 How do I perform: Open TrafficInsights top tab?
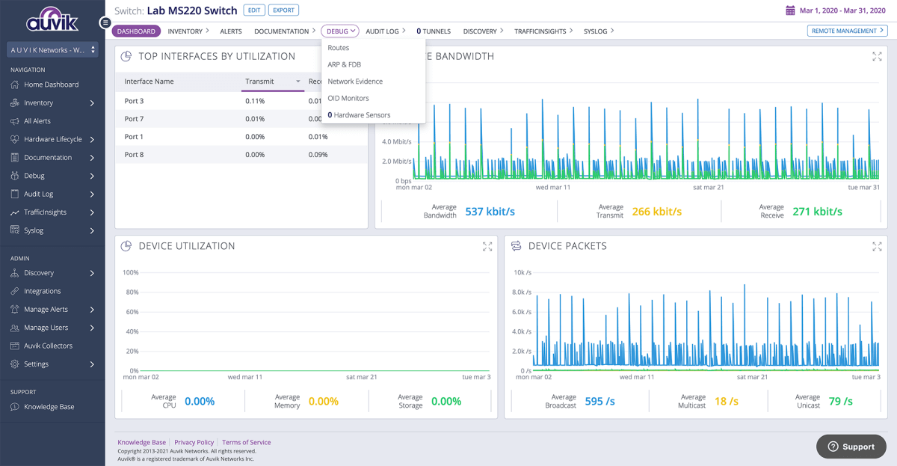[x=544, y=31]
